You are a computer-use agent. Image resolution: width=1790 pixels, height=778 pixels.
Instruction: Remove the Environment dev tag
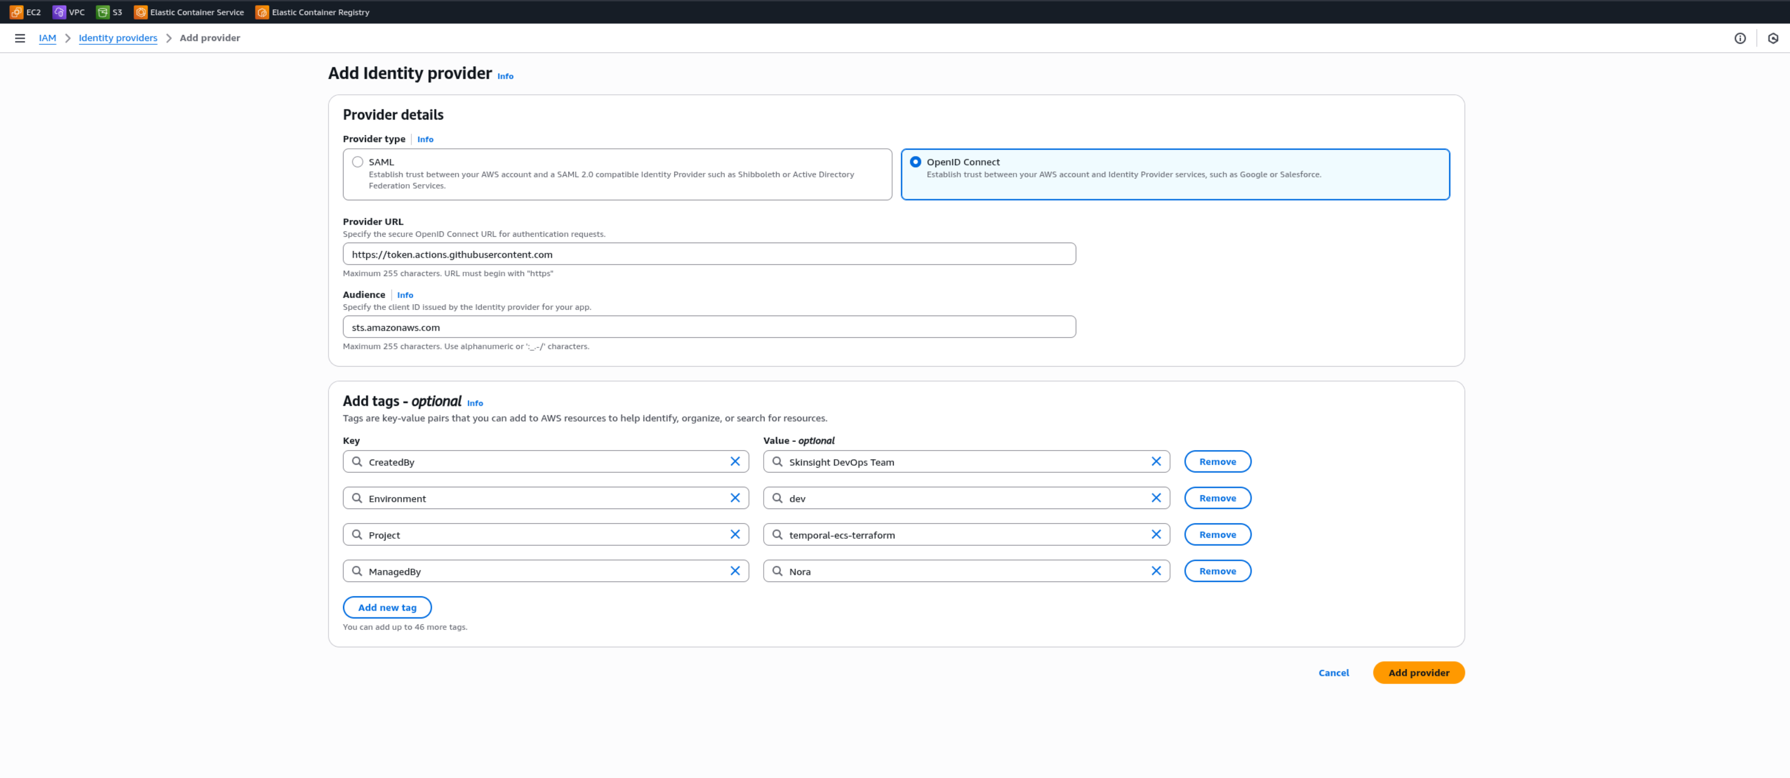(1217, 498)
